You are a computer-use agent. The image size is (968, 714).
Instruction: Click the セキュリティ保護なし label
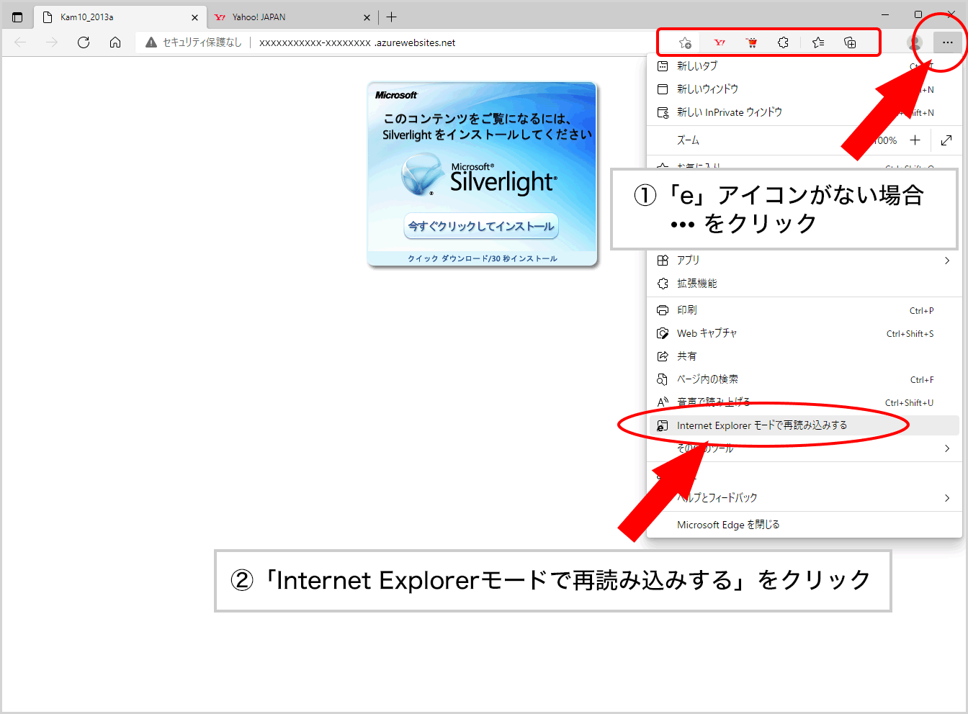[x=202, y=42]
